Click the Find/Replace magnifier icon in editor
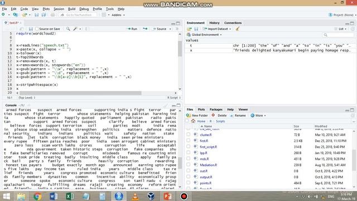This screenshot has width=357, height=201. pyautogui.click(x=68, y=29)
